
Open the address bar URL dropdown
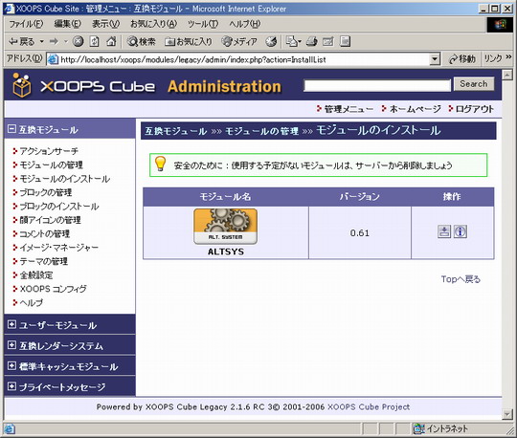[435, 59]
